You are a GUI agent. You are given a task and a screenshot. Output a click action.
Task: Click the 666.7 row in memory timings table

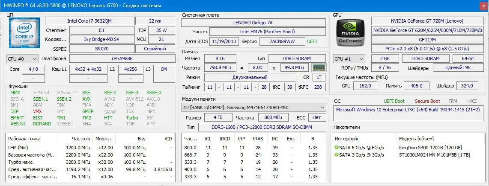[x=253, y=154]
